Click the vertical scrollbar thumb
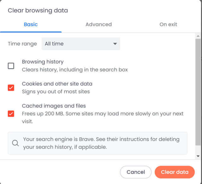The height and width of the screenshot is (184, 202). (198, 92)
